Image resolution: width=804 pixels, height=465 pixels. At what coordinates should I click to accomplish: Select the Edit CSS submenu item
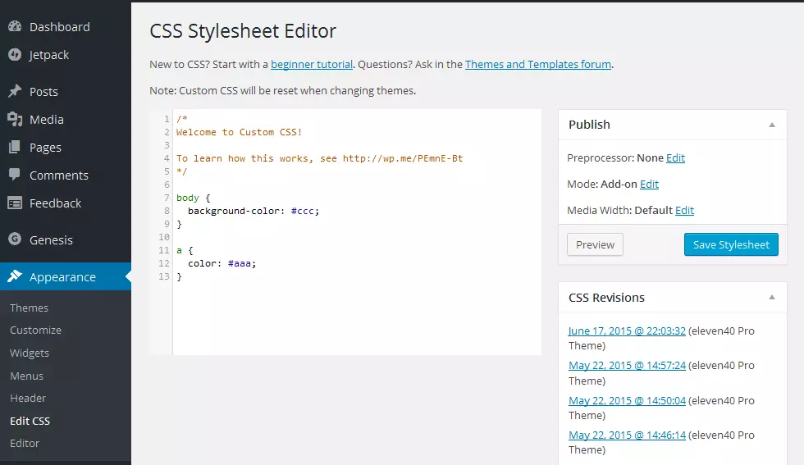(30, 421)
